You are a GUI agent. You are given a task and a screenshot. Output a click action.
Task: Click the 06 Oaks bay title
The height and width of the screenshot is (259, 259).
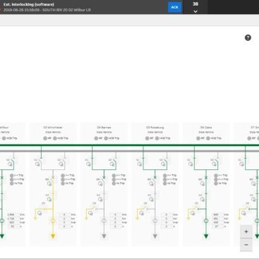206,128
